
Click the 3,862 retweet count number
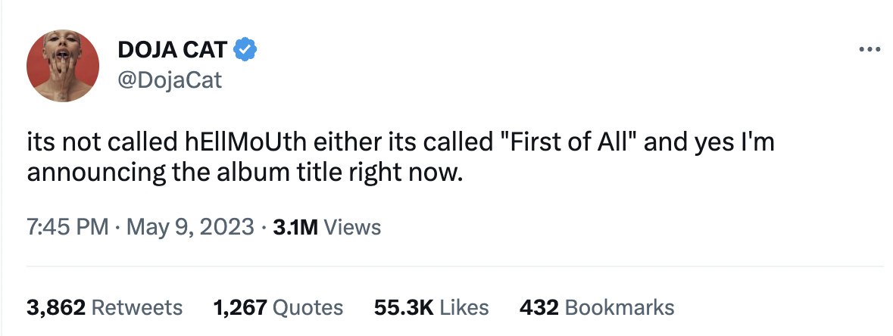click(x=57, y=307)
